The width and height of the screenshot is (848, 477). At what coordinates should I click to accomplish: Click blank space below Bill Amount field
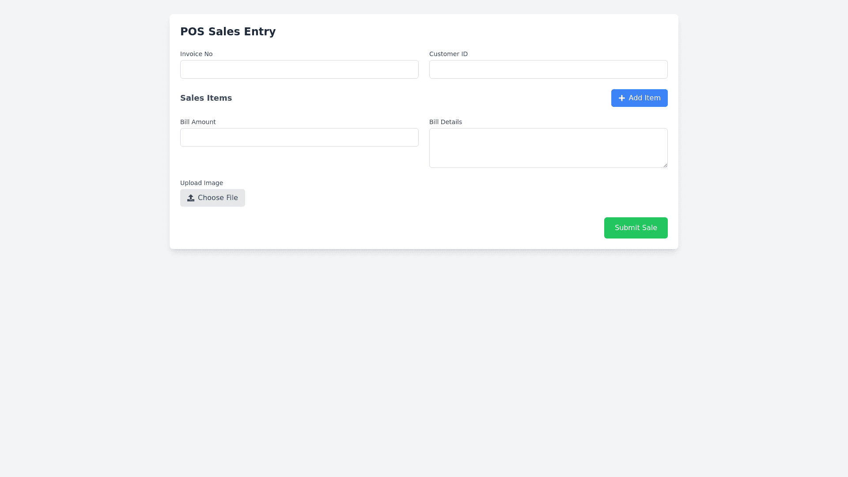[x=299, y=160]
